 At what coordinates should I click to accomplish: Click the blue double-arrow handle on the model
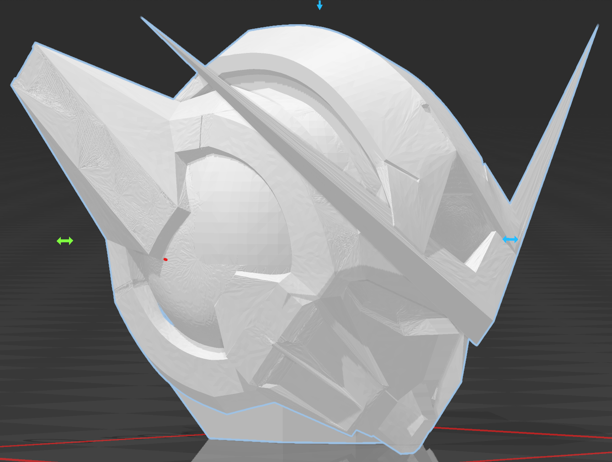tap(510, 239)
